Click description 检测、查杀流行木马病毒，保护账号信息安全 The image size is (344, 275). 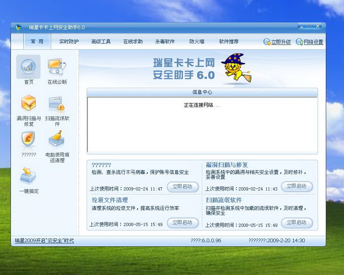[140, 172]
